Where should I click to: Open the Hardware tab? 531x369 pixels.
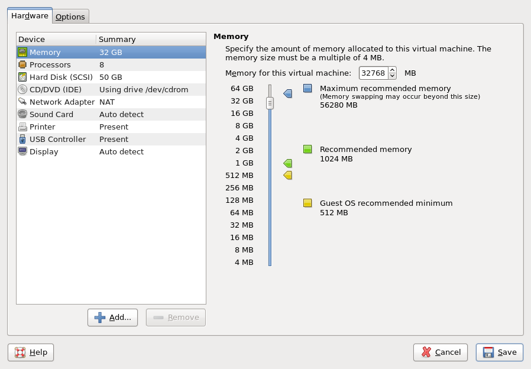pyautogui.click(x=29, y=16)
